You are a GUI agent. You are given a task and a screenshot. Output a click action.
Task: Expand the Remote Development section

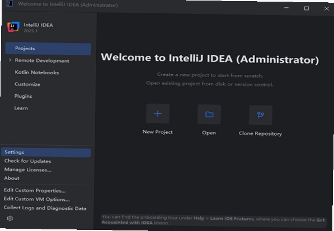click(x=10, y=60)
